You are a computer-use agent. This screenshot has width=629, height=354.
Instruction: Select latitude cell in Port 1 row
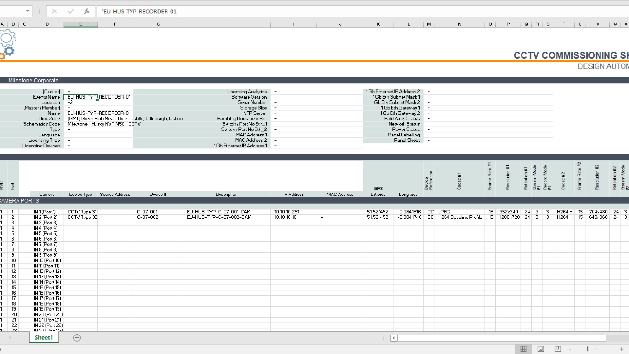(378, 212)
